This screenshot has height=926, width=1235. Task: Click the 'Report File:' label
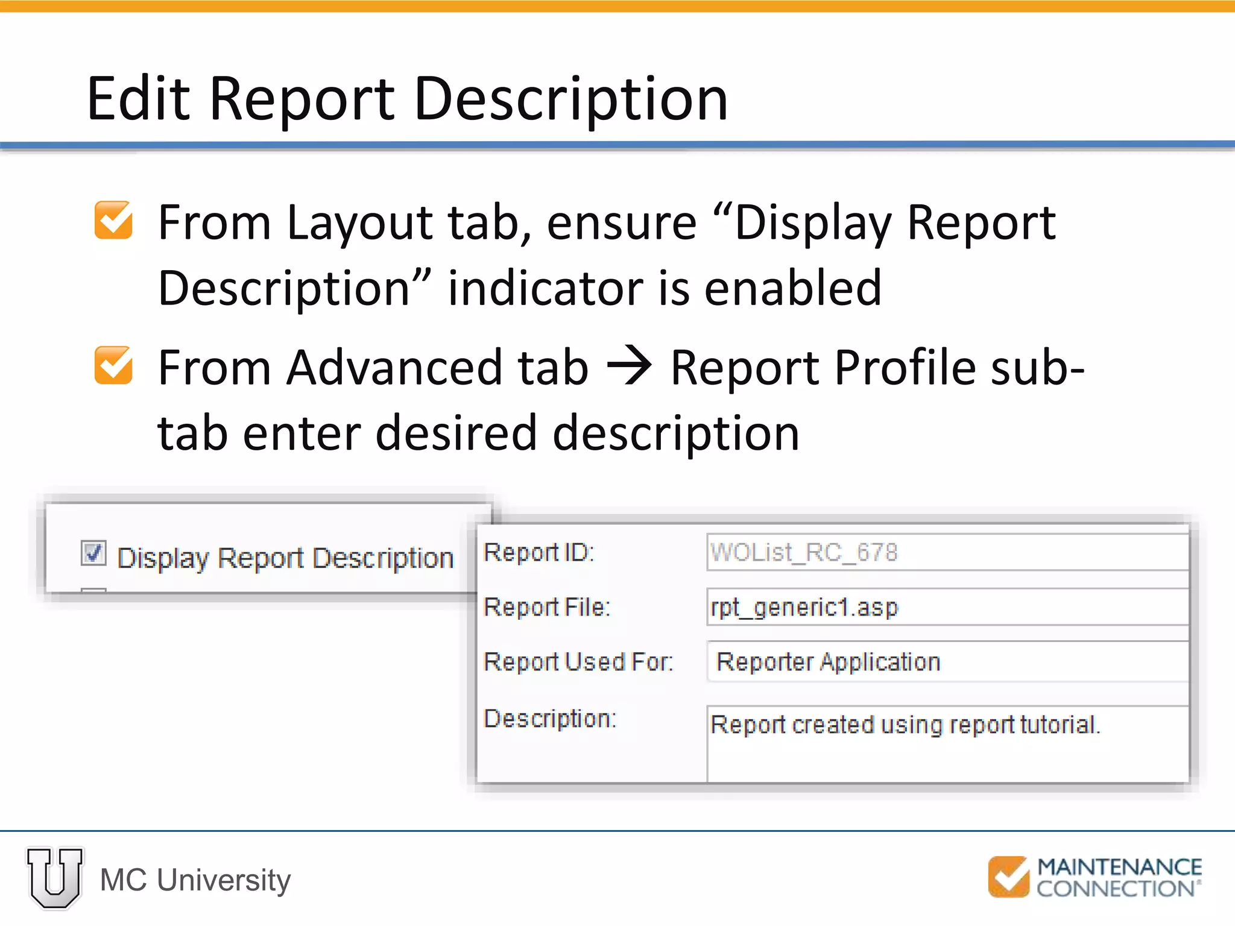[547, 607]
